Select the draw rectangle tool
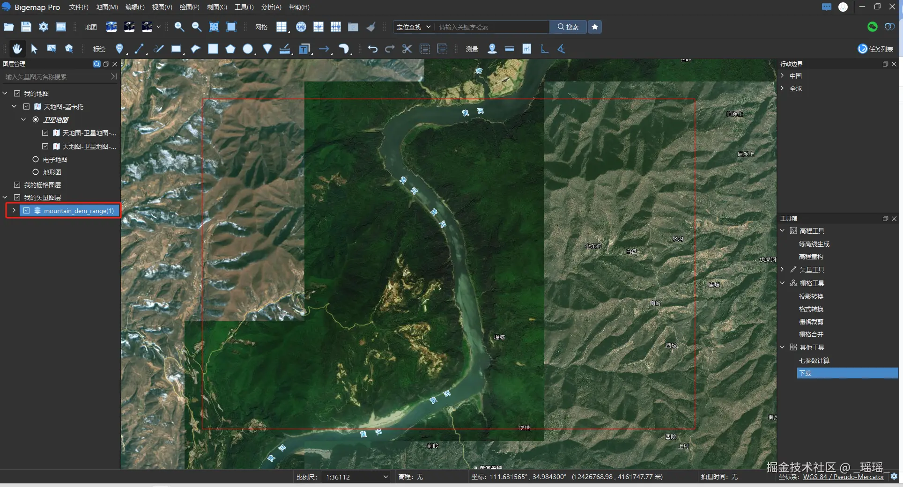Screen dimensions: 903x487 click(176, 49)
